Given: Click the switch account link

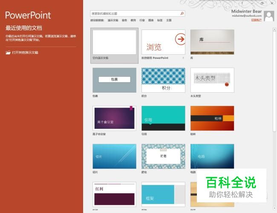Looking at the screenshot, I should coord(256,20).
